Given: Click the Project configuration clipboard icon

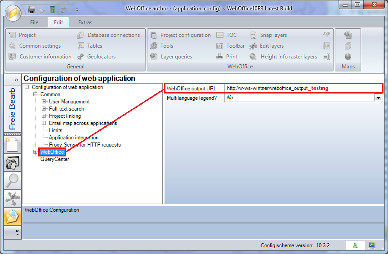Looking at the screenshot, I should pyautogui.click(x=153, y=35).
